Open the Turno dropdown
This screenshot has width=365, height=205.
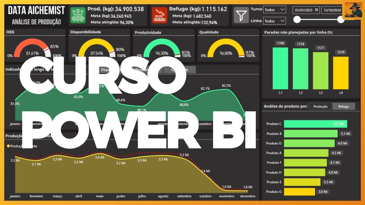point(274,10)
